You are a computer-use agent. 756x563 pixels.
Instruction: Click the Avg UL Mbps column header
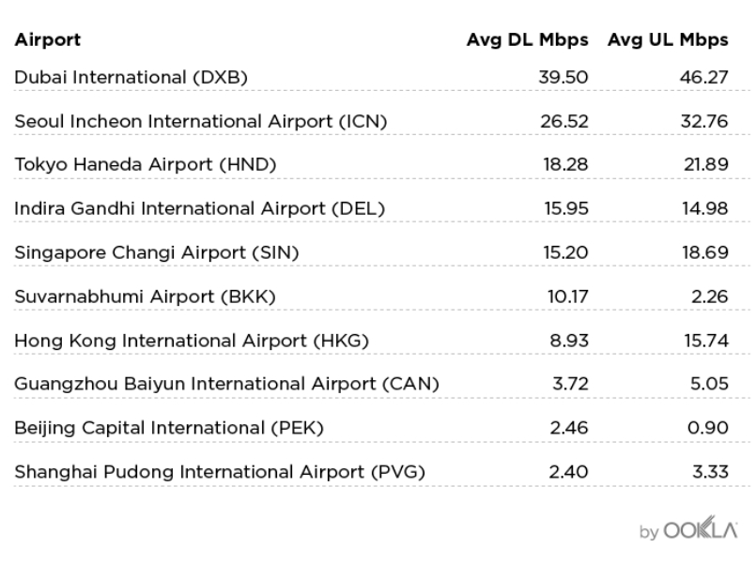[668, 39]
